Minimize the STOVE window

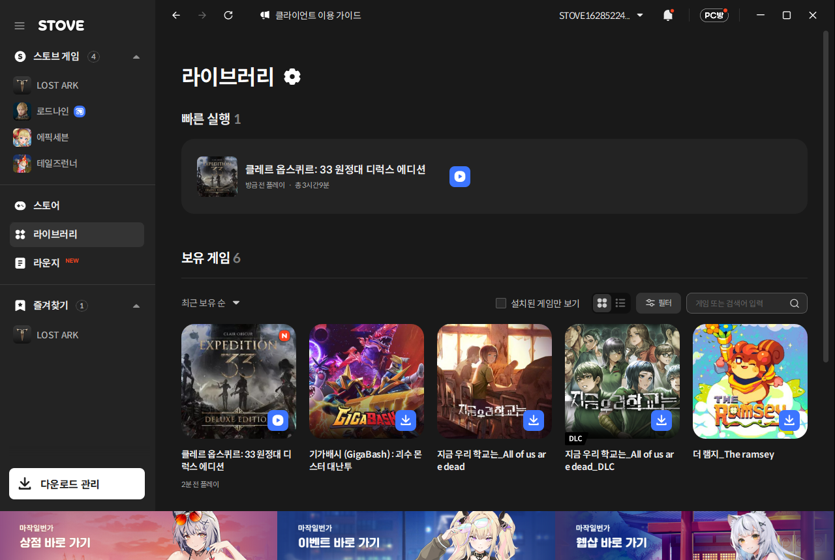coord(761,15)
